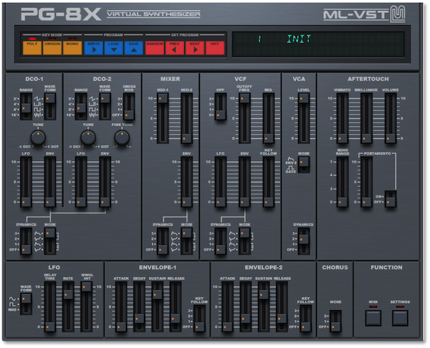
Task: Select MONO key mode button
Action: click(72, 48)
